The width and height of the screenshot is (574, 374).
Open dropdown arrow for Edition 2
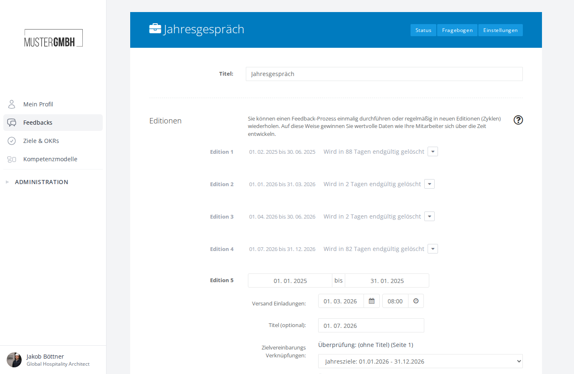430,184
